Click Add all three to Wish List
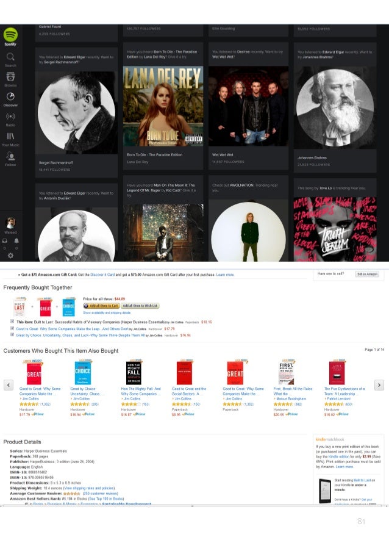The height and width of the screenshot is (551, 389). click(x=140, y=306)
